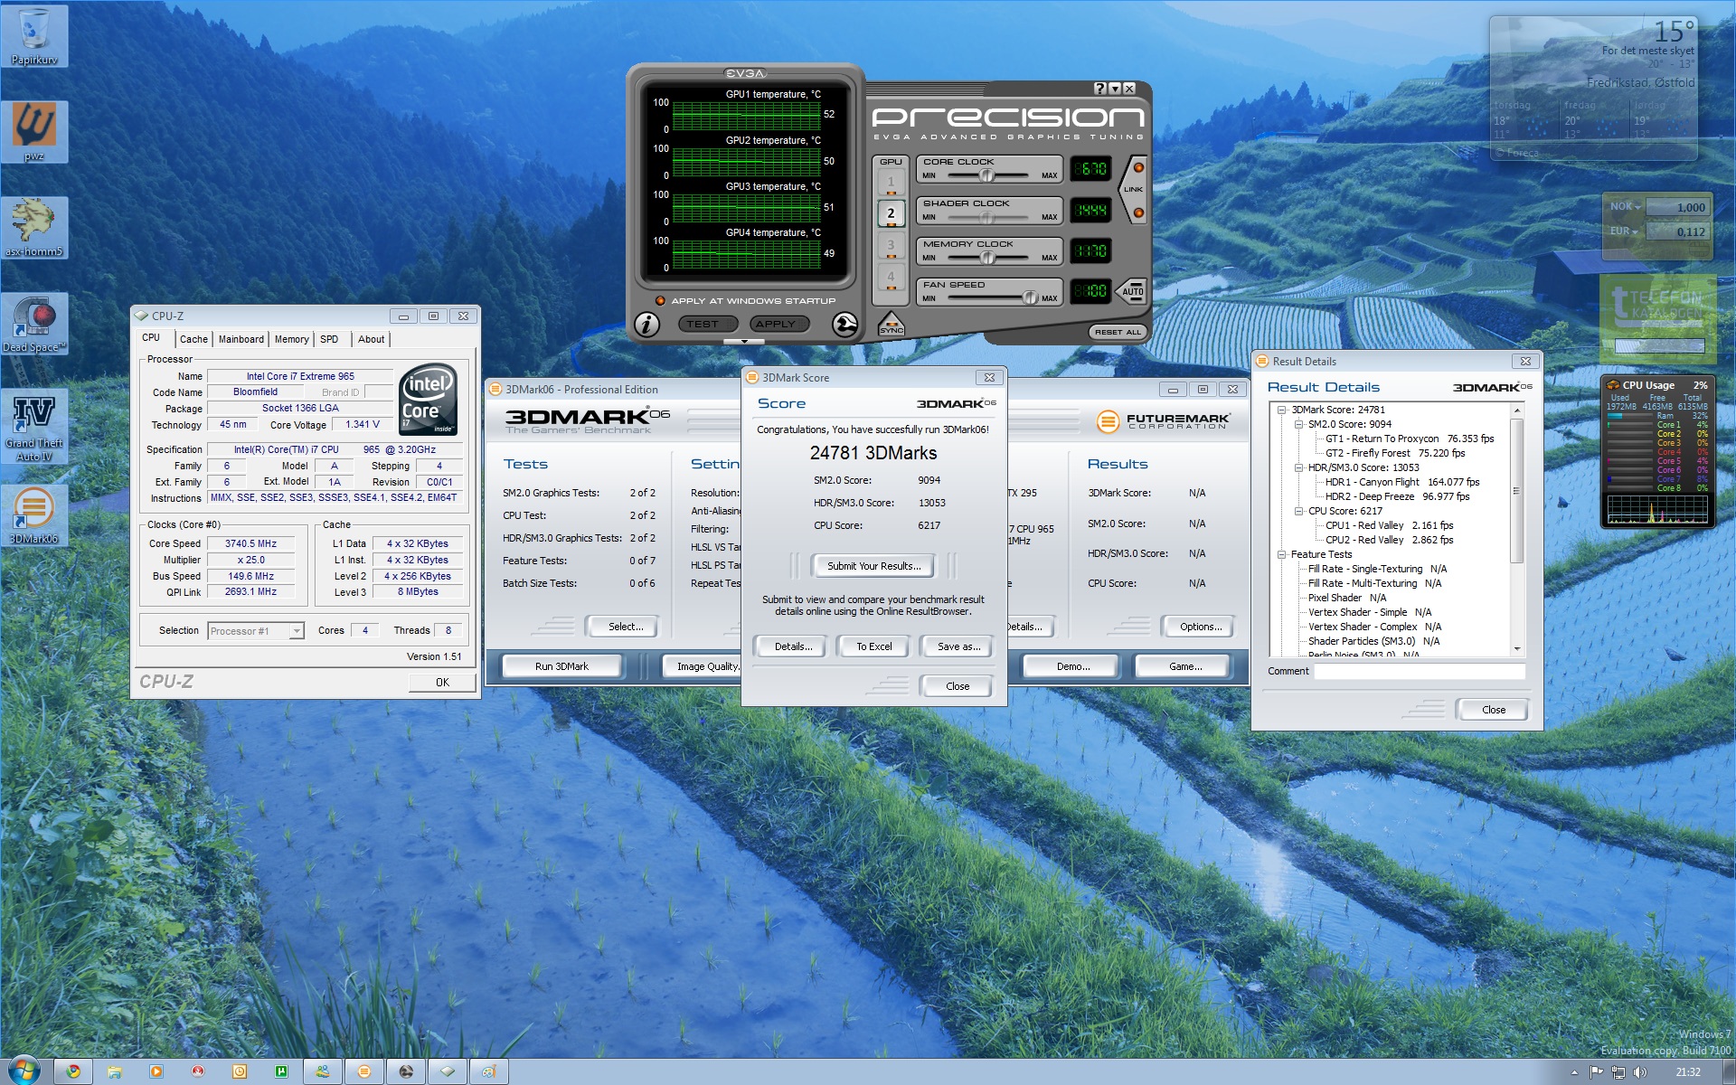
Task: Select GPU 2 in Precision
Action: point(891,214)
